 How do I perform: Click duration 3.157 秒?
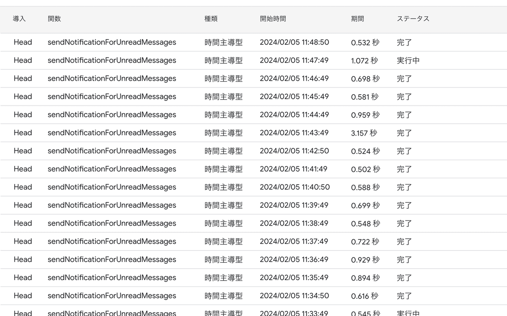[x=364, y=133]
